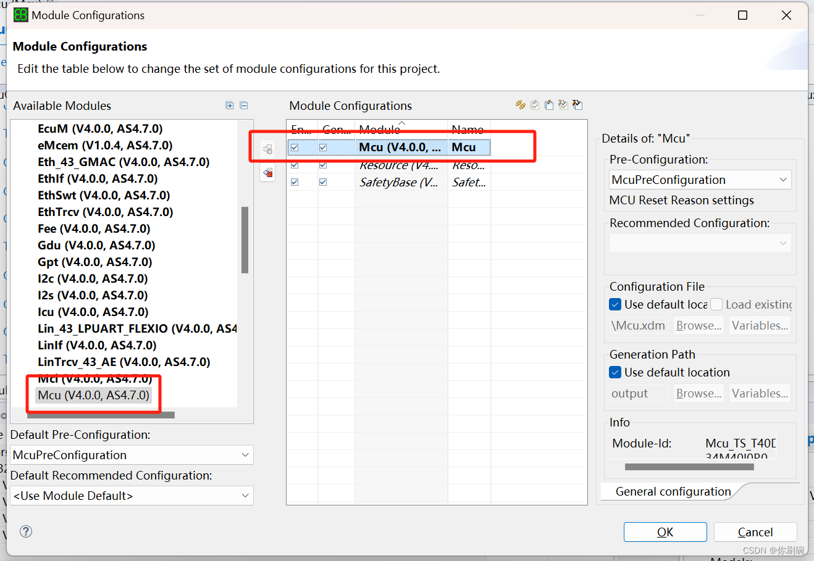Click the expand-all icon above Available Modules
Viewport: 814px width, 561px height.
pos(230,106)
